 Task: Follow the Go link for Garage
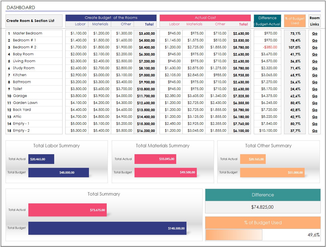(315, 96)
